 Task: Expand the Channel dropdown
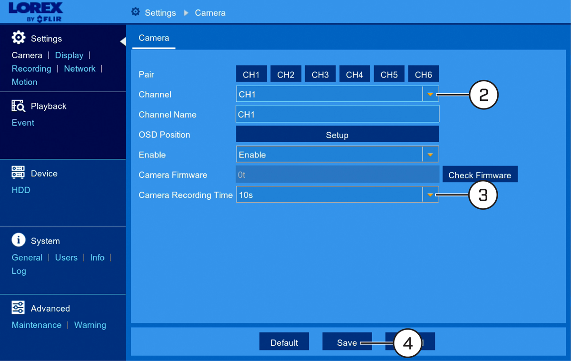click(x=430, y=94)
